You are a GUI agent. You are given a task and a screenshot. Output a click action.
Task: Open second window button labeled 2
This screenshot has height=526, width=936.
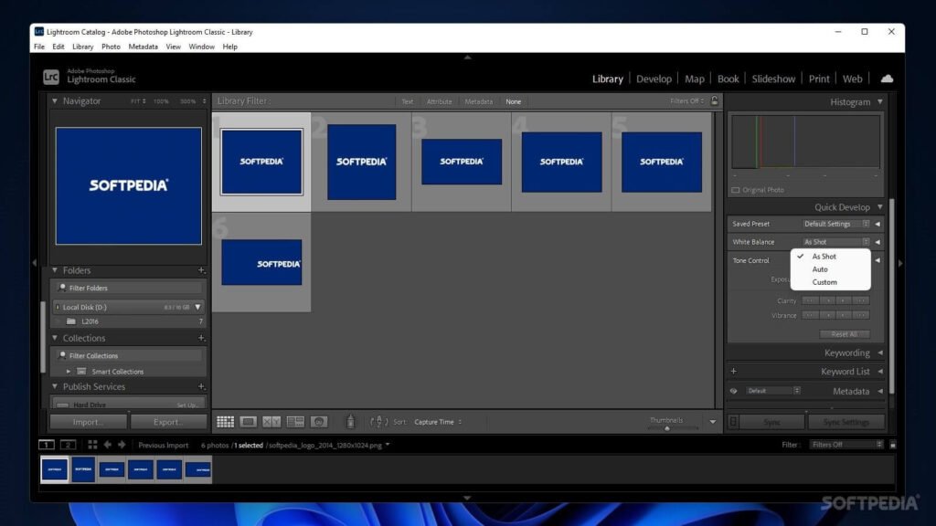pos(68,445)
